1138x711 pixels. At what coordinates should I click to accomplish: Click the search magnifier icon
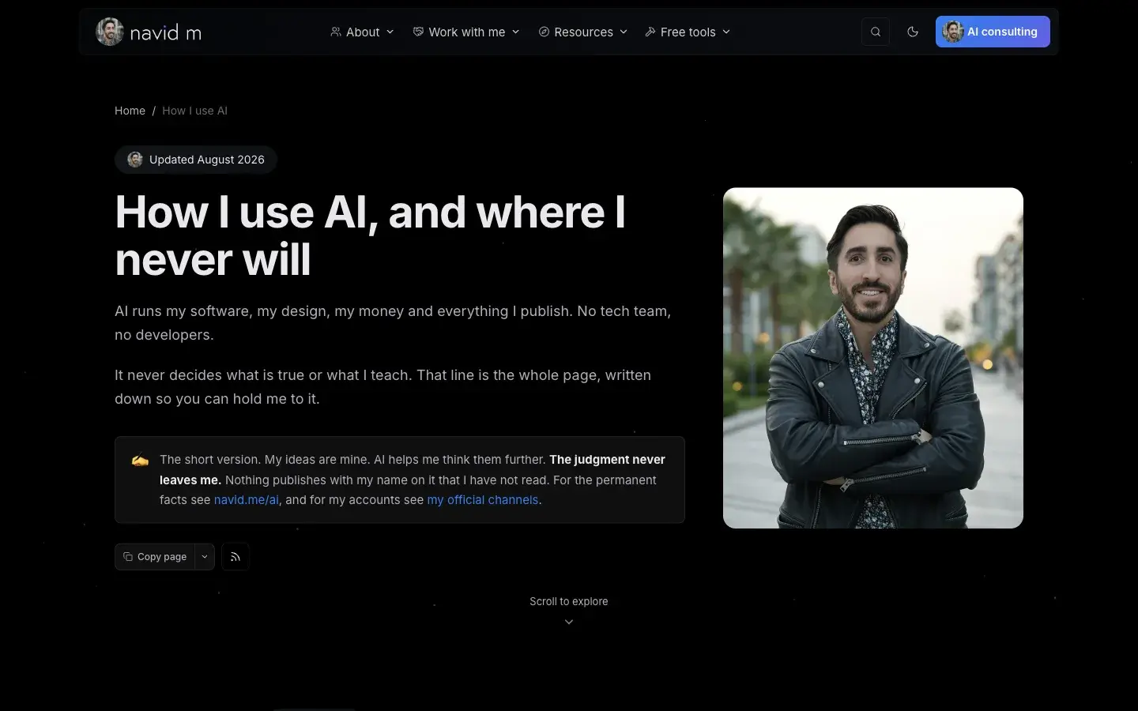pyautogui.click(x=876, y=32)
